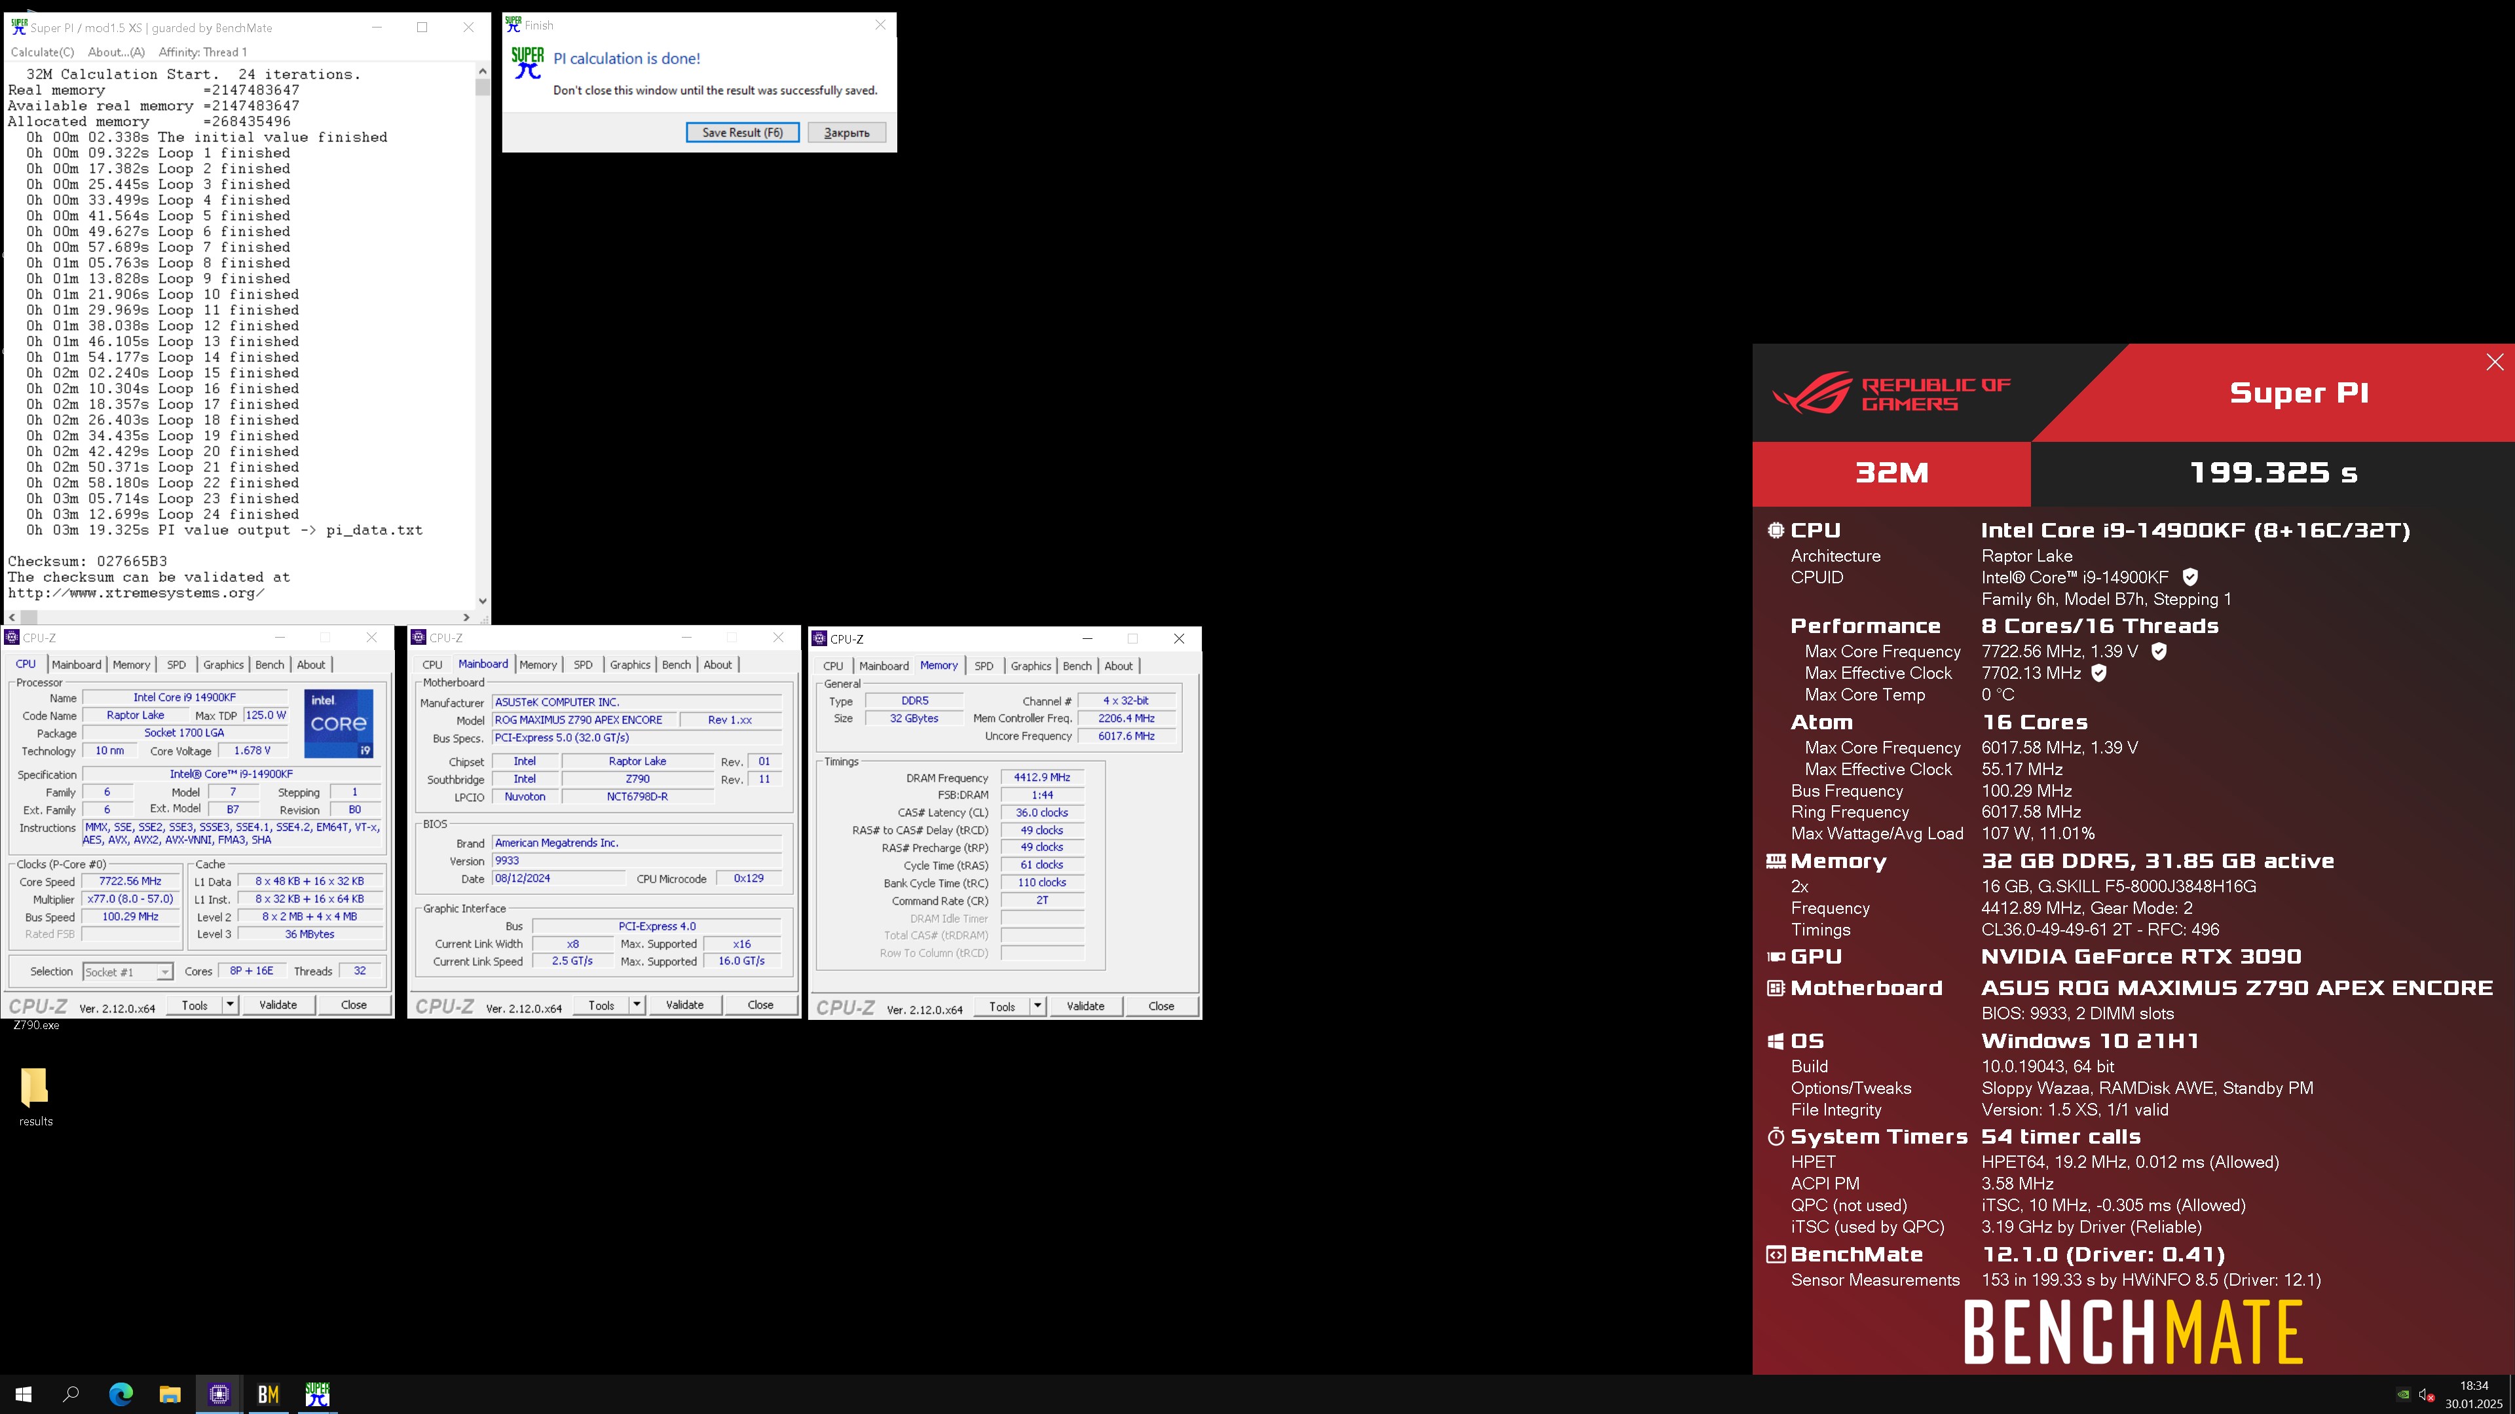The width and height of the screenshot is (2515, 1414).
Task: Expand the Socket #1 selection dropdown
Action: tap(164, 972)
